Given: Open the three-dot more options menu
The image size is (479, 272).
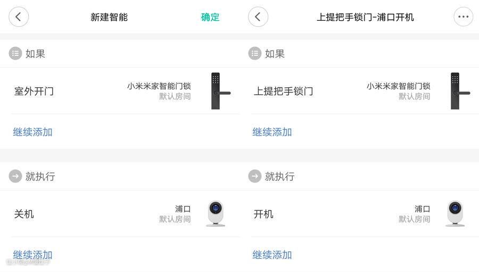Looking at the screenshot, I should [463, 17].
